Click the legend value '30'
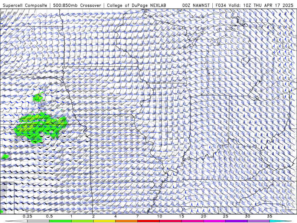This screenshot has width=297, height=223. pos(248,216)
